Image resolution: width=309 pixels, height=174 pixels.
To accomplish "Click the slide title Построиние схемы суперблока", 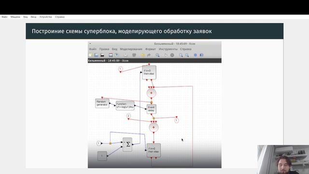I will point(122,31).
